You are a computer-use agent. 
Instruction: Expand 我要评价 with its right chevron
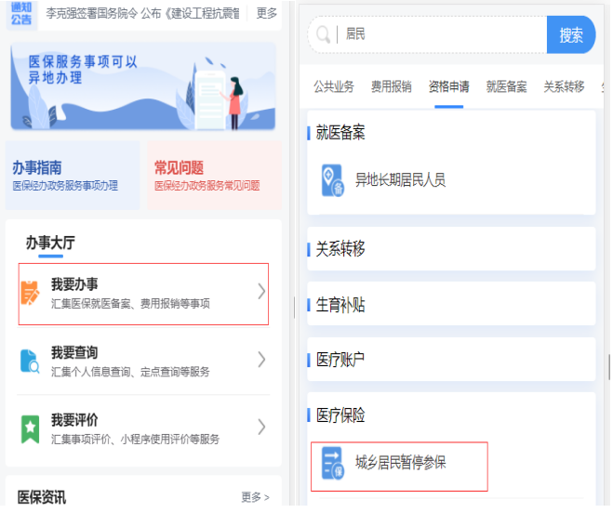261,427
